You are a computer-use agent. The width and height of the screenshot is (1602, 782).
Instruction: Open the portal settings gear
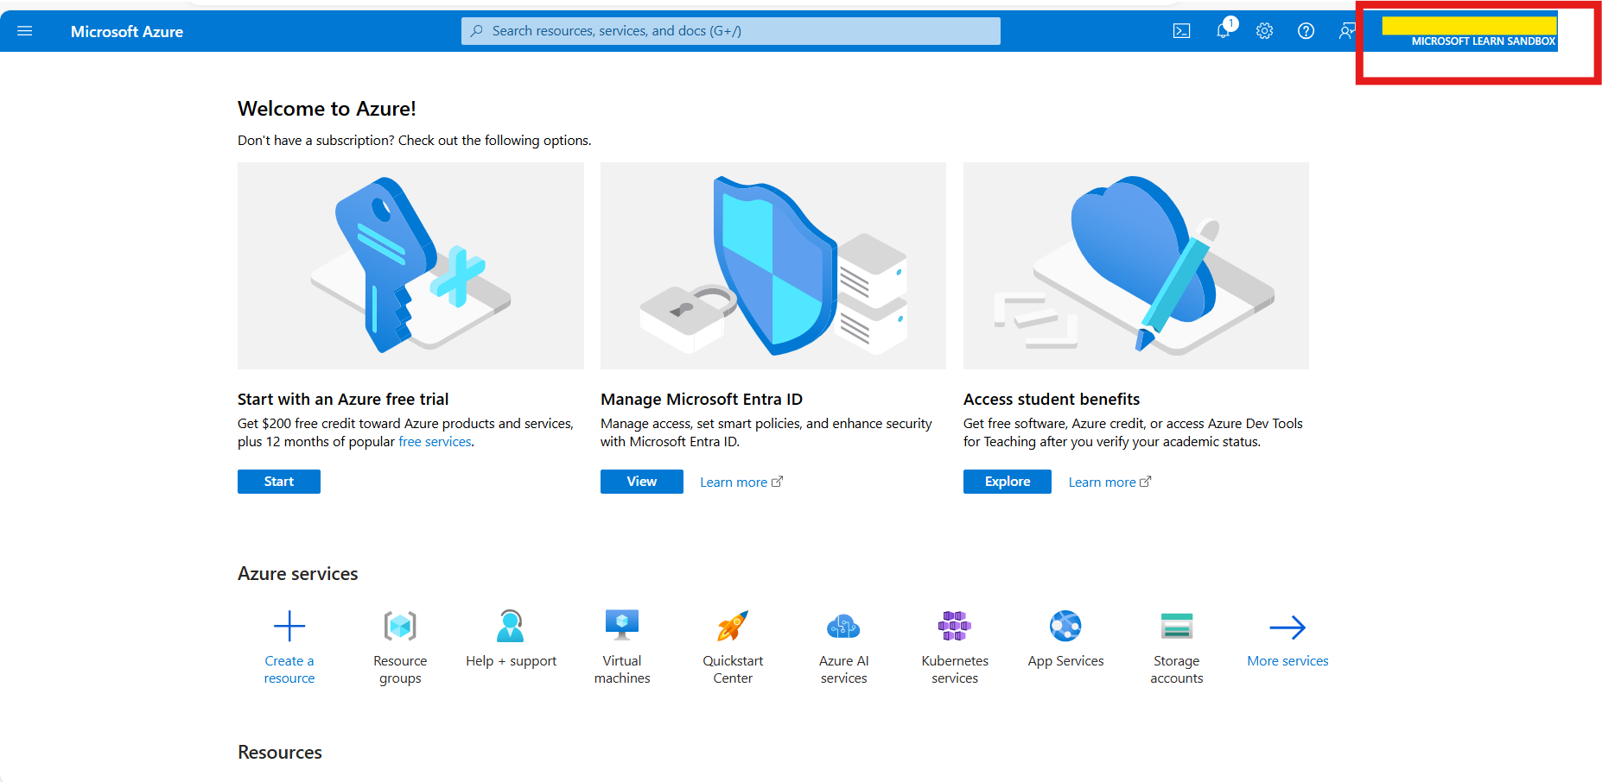coord(1264,30)
